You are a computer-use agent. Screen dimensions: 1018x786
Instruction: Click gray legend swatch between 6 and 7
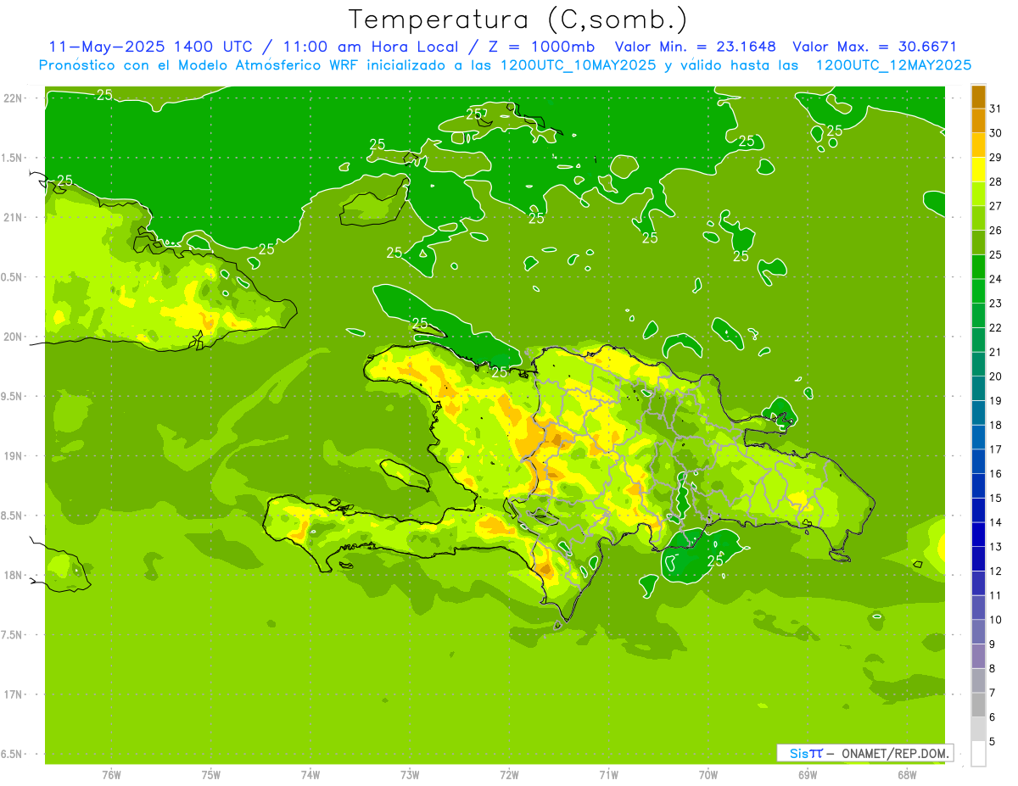(x=978, y=705)
